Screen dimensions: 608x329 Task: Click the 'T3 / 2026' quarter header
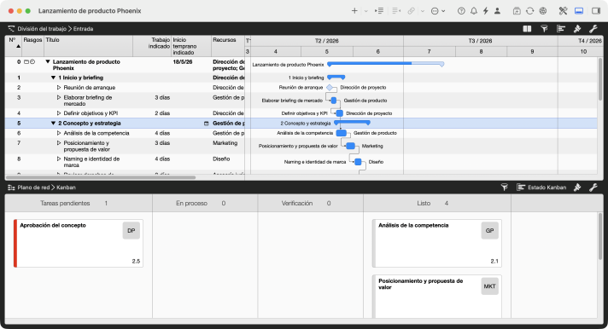pyautogui.click(x=480, y=41)
